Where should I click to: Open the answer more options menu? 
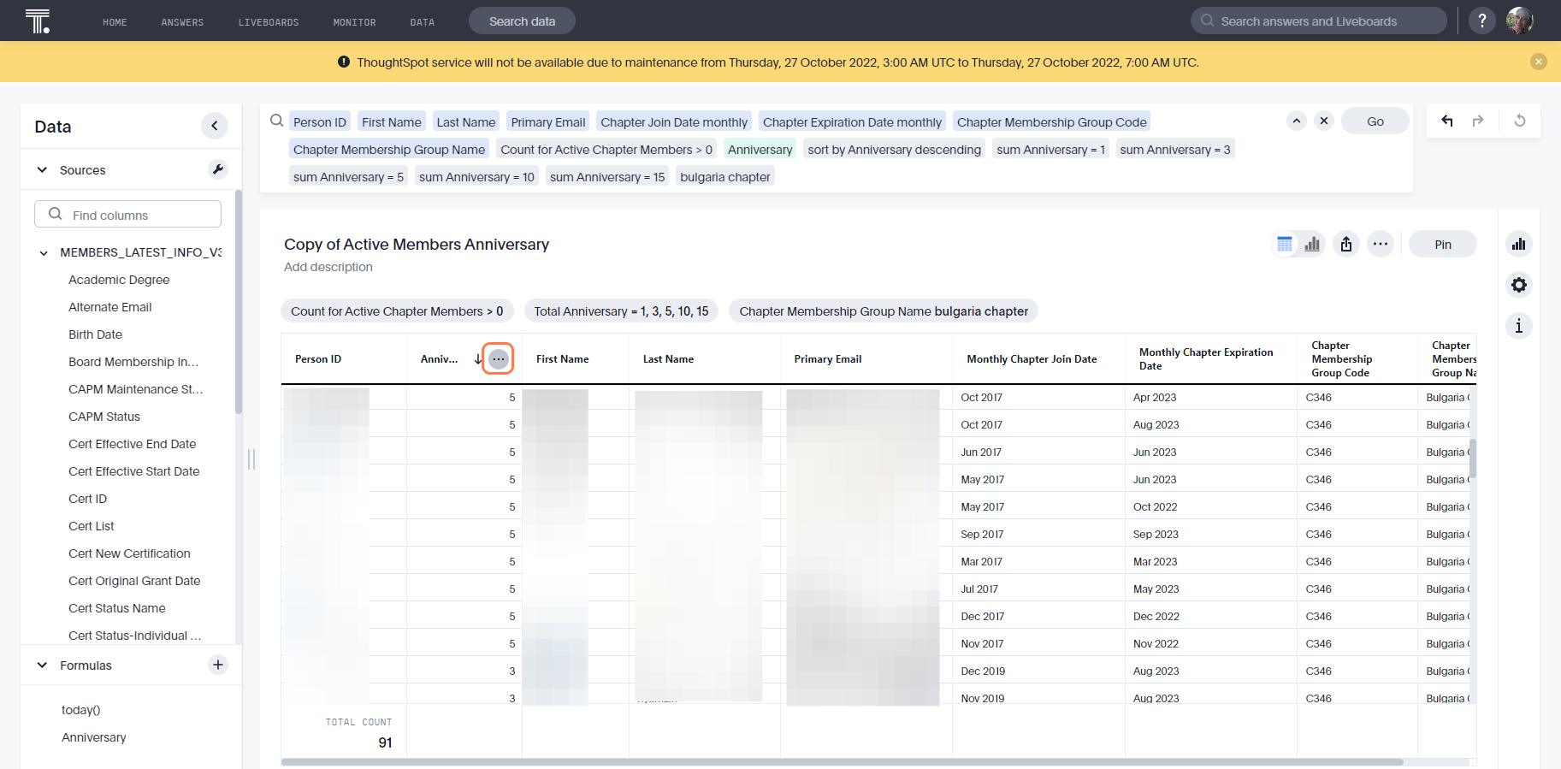coord(1381,244)
